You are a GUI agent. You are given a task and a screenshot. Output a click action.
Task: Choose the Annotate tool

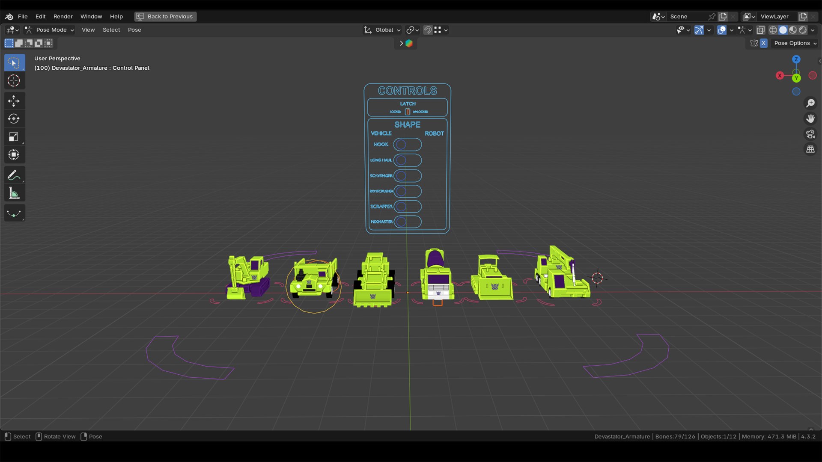[14, 175]
